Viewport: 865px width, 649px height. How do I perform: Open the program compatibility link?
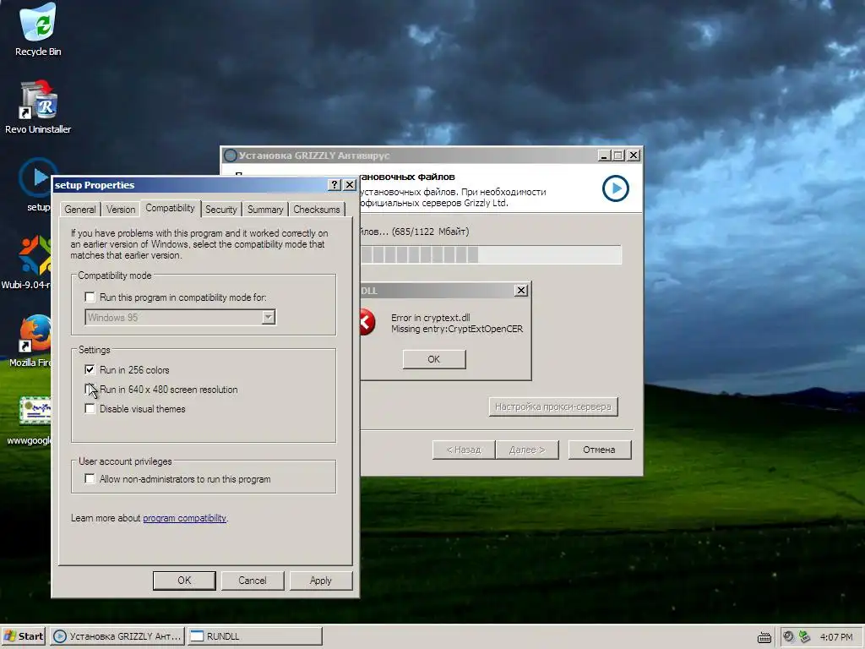tap(184, 518)
